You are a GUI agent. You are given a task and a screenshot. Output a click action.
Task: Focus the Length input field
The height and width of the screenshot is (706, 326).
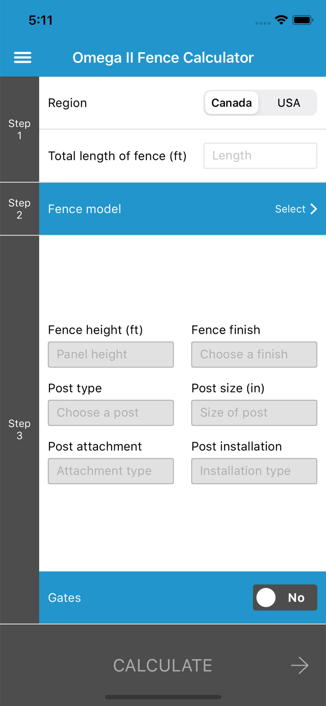pyautogui.click(x=260, y=156)
